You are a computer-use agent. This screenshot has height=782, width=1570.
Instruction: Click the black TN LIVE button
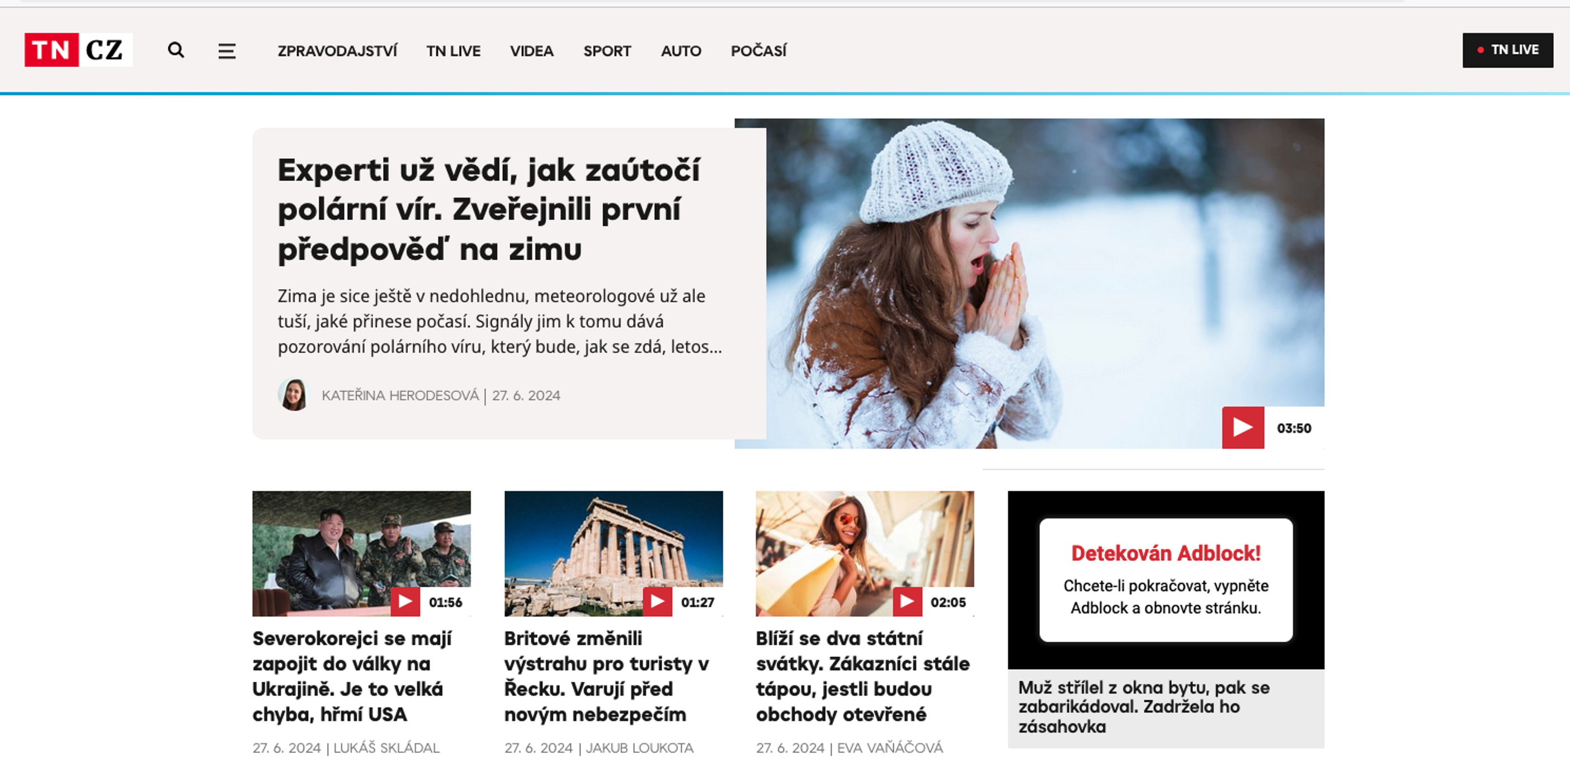pyautogui.click(x=1508, y=50)
